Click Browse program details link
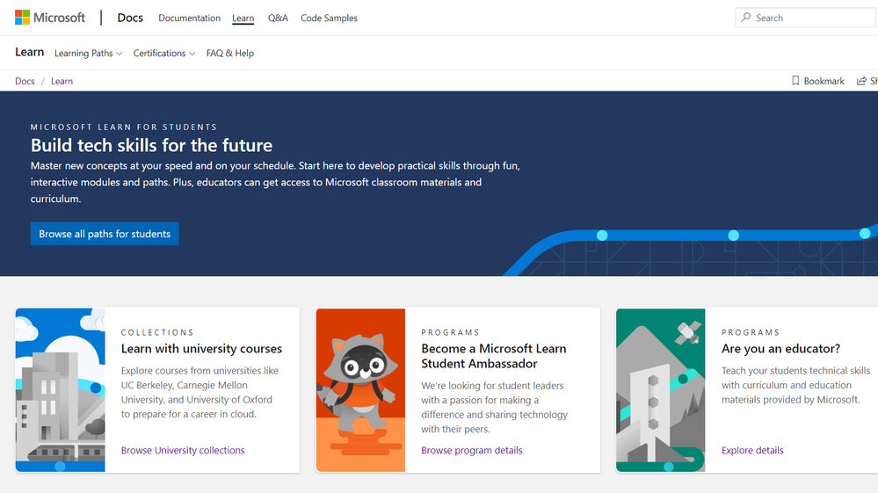This screenshot has width=878, height=493. pos(471,450)
